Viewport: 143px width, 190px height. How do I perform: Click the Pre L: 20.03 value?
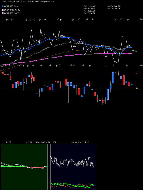[x=89, y=11]
